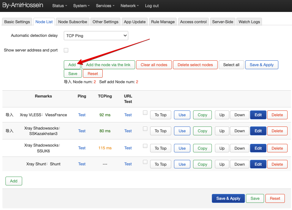Open the Rule Manage tab

163,22
